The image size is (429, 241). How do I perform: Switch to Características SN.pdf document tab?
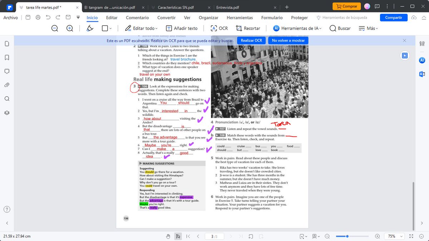pyautogui.click(x=176, y=7)
